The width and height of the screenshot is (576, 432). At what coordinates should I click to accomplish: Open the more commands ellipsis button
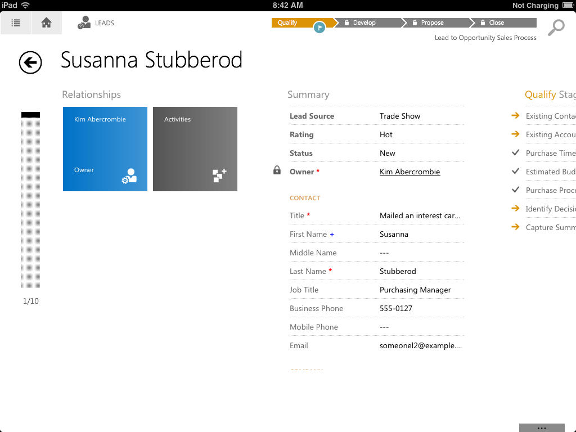point(542,427)
